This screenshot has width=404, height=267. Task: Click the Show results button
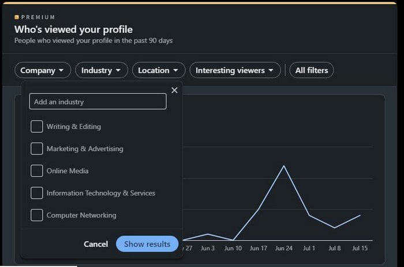point(147,244)
